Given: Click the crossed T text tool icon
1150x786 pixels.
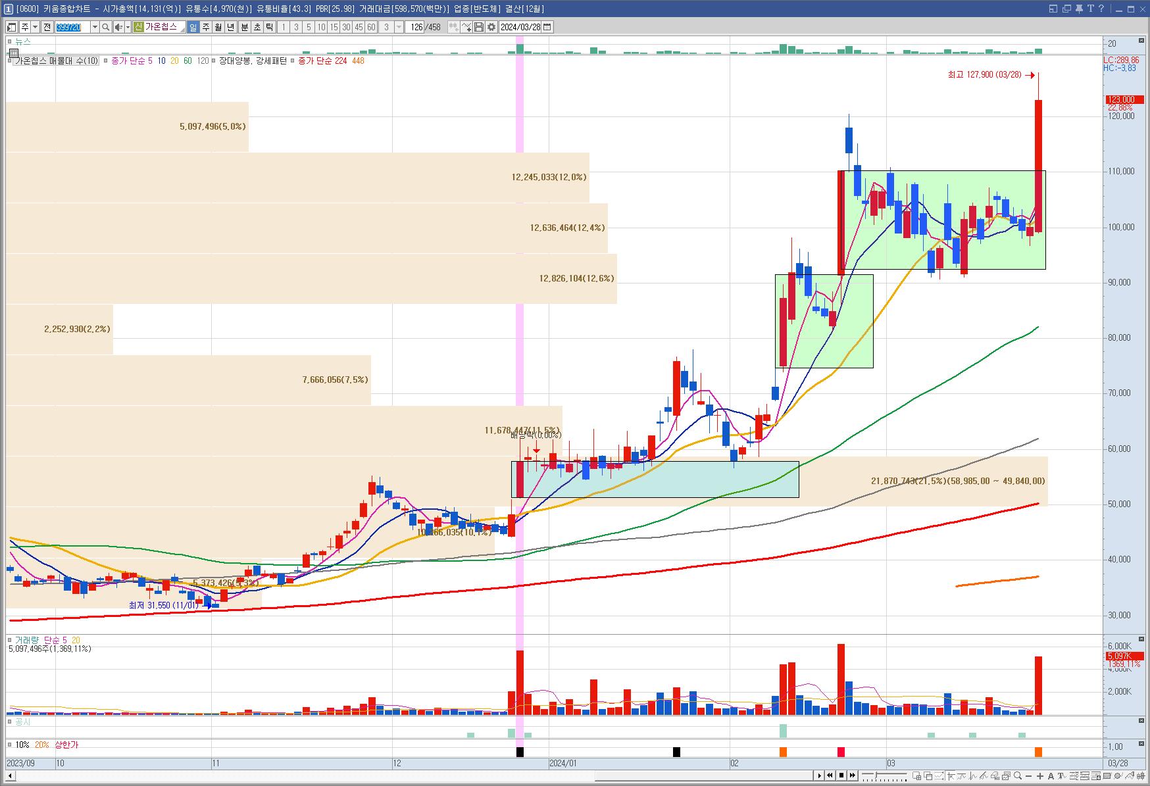Looking at the screenshot, I should click(x=1062, y=776).
